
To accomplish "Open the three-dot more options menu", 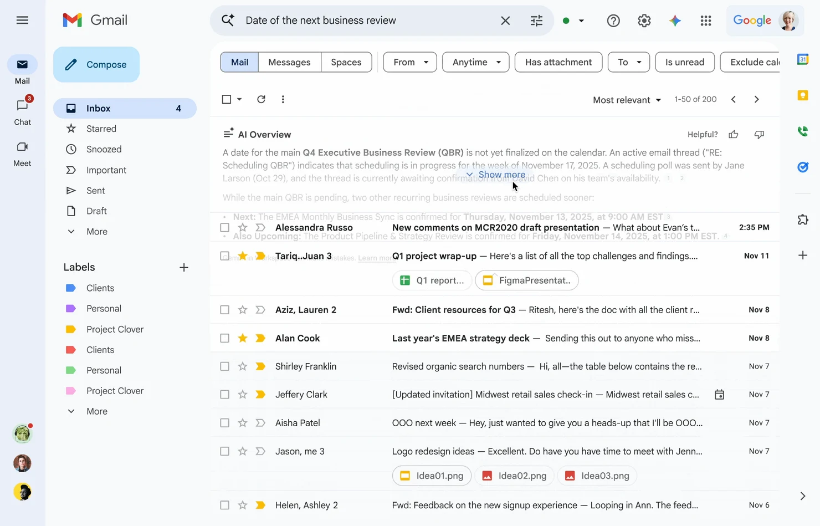I will (x=283, y=99).
